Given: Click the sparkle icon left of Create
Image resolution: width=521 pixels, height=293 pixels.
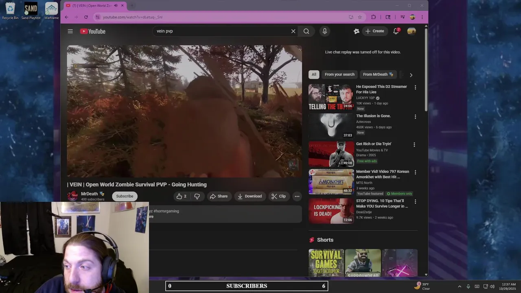Looking at the screenshot, I should click(357, 31).
